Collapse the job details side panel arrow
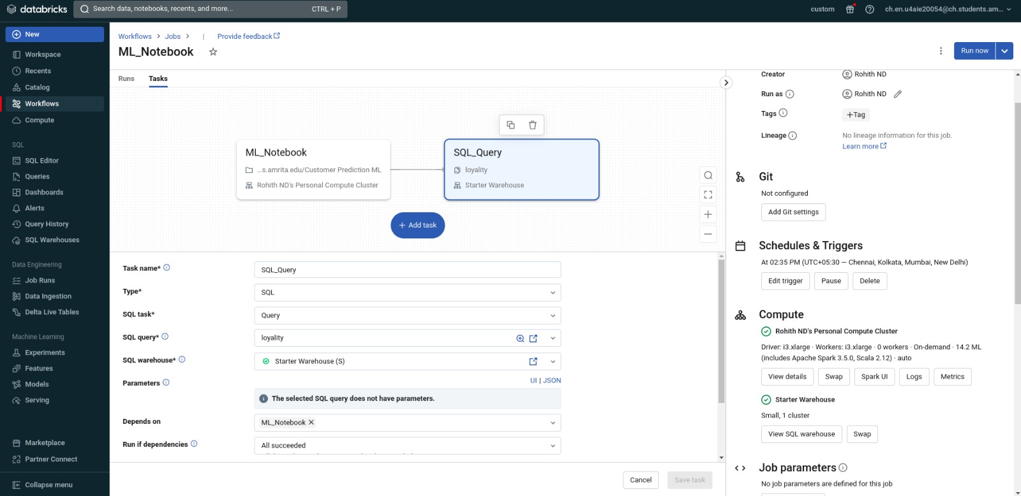 (726, 82)
